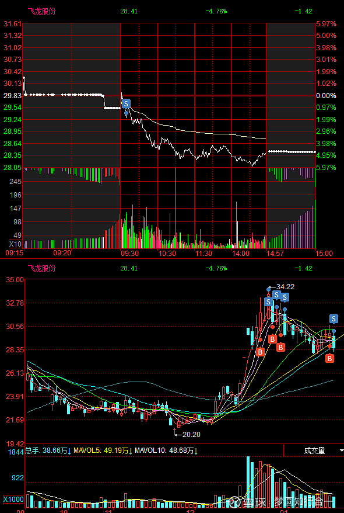Screen dimensions: 344x513
Task: Click the 20.20 low price label
Action: click(x=192, y=435)
